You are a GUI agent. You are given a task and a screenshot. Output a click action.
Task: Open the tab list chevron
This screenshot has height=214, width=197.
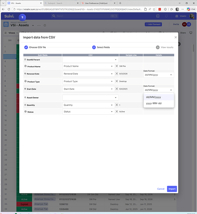coord(3,3)
